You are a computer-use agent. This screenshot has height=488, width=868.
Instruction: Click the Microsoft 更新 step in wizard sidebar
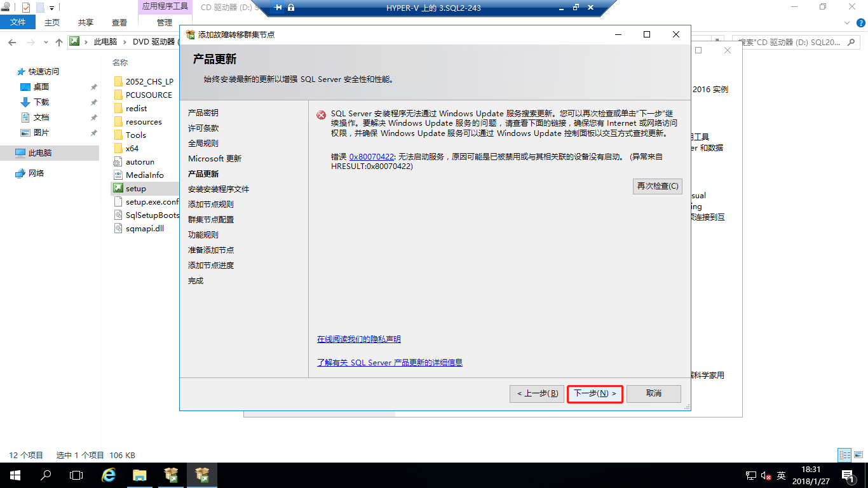click(x=215, y=159)
